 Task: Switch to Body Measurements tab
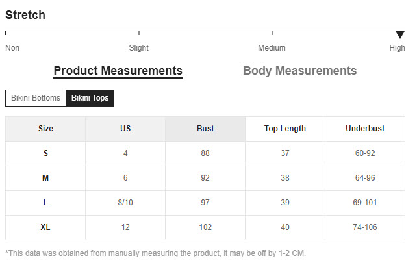pos(299,71)
